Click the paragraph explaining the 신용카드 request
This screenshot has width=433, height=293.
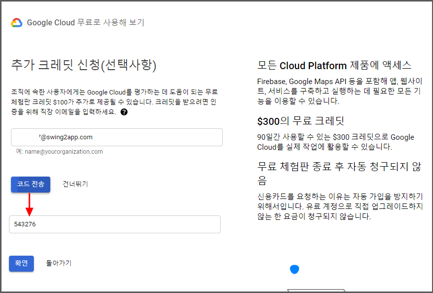[340, 207]
